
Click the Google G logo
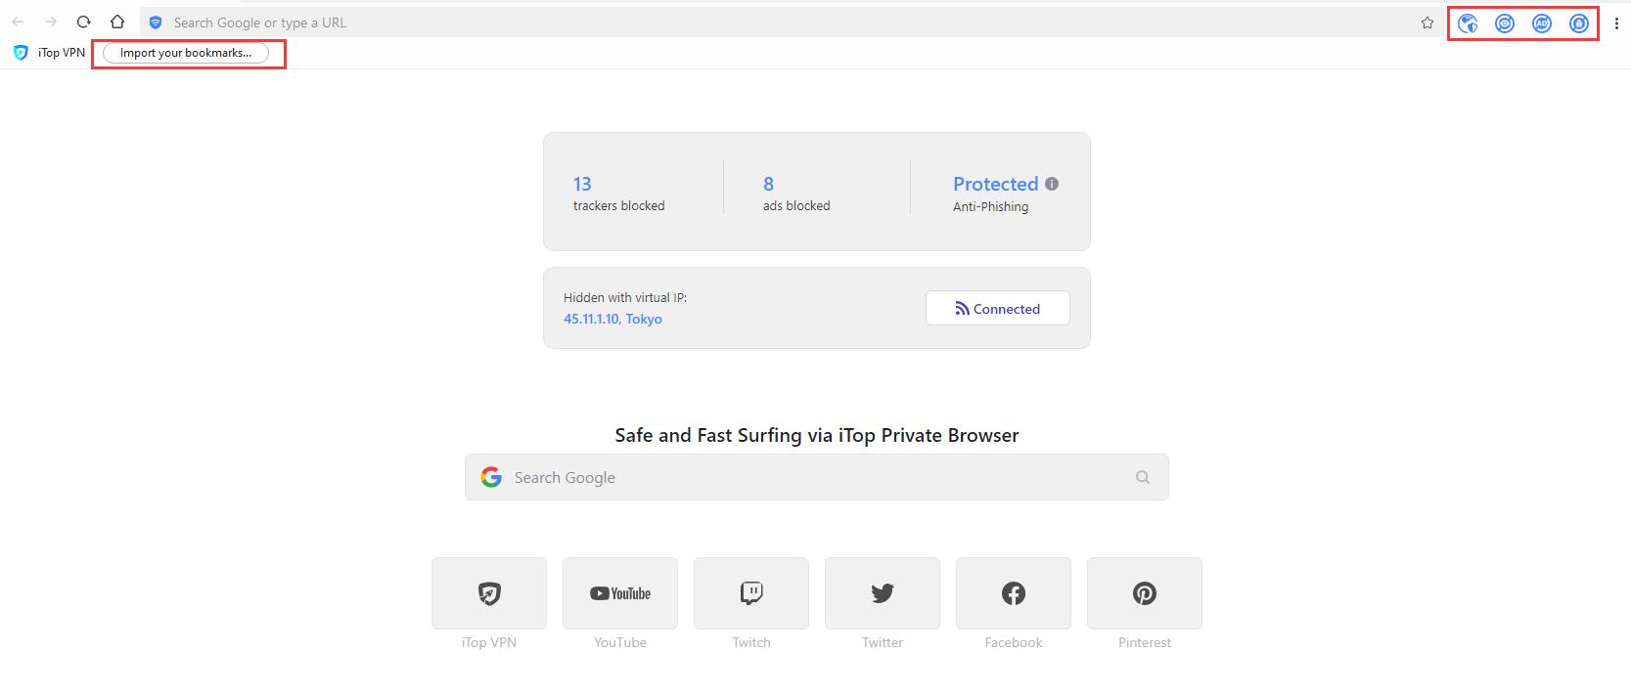(x=491, y=477)
